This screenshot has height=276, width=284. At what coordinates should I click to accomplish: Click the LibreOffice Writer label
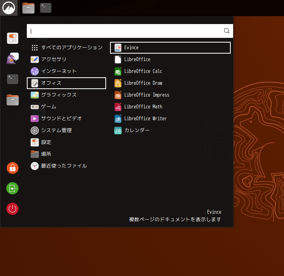click(x=146, y=118)
